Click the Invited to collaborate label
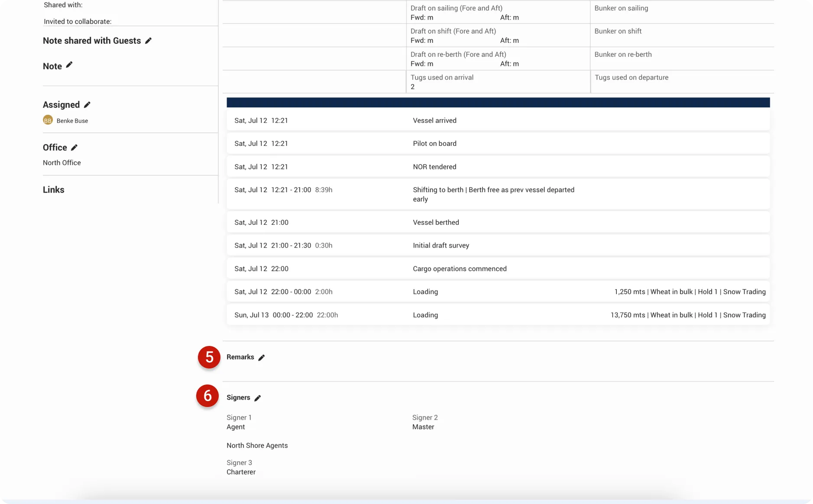Viewport: 813px width, 504px height. tap(78, 21)
